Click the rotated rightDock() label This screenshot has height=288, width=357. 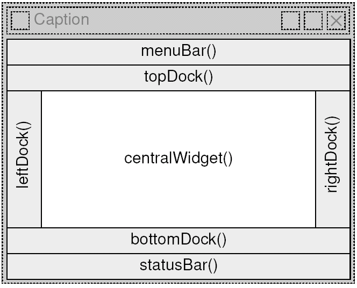point(332,155)
